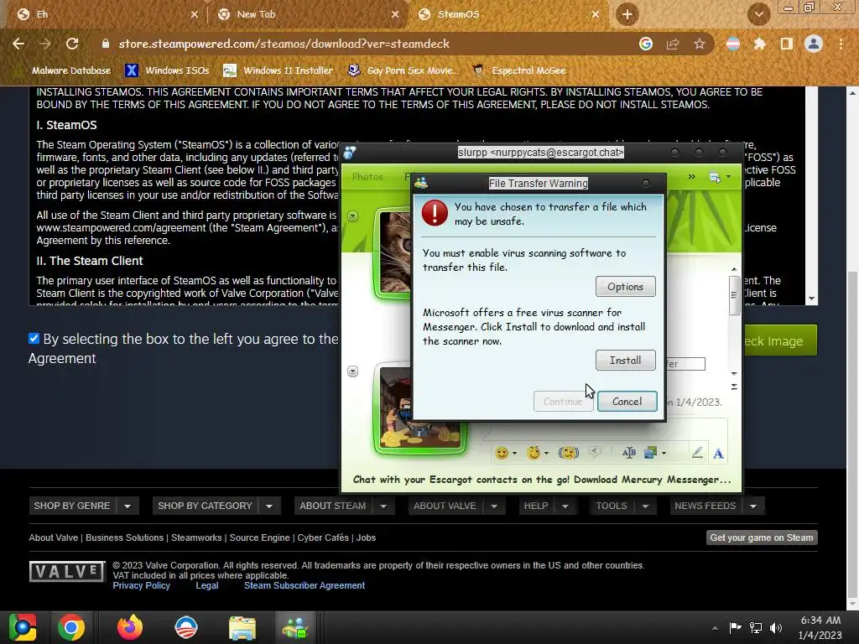The image size is (859, 644).
Task: Uncheck the agree to agreement checkbox
Action: click(34, 339)
